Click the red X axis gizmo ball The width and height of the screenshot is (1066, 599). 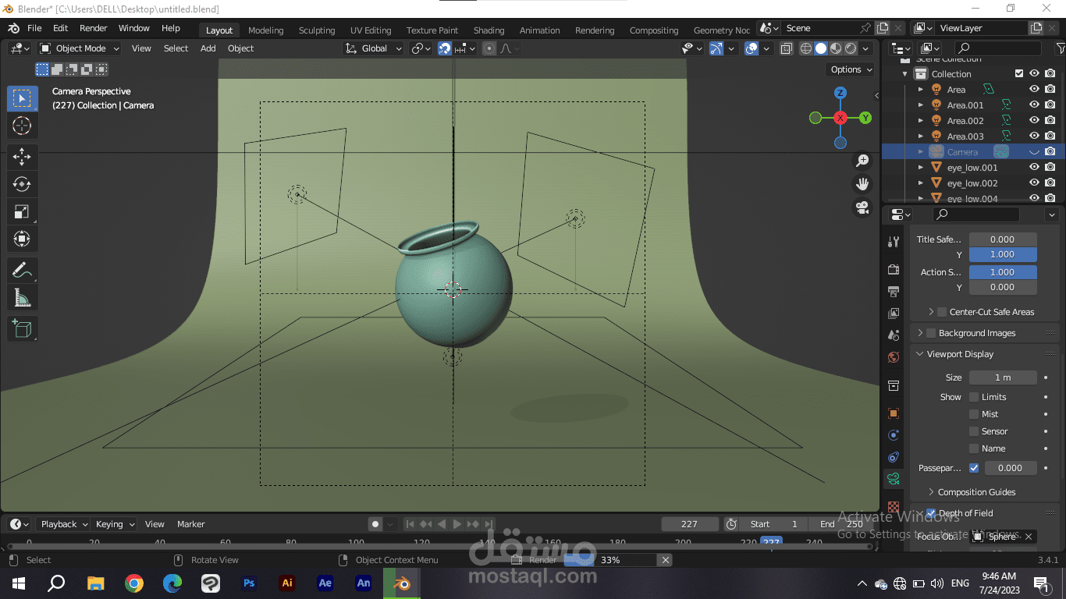point(840,118)
